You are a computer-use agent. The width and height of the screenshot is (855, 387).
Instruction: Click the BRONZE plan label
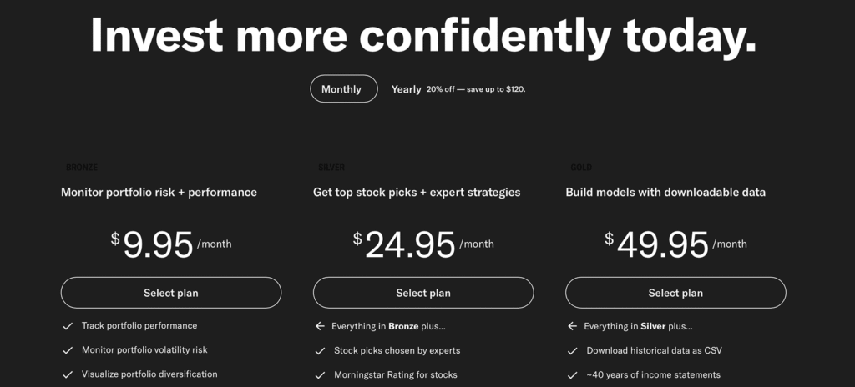pos(82,168)
